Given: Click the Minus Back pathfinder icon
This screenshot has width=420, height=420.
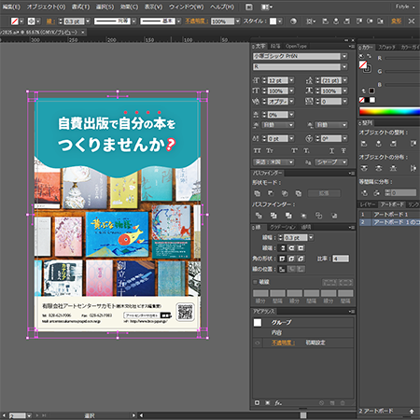Looking at the screenshot, I should tap(334, 216).
